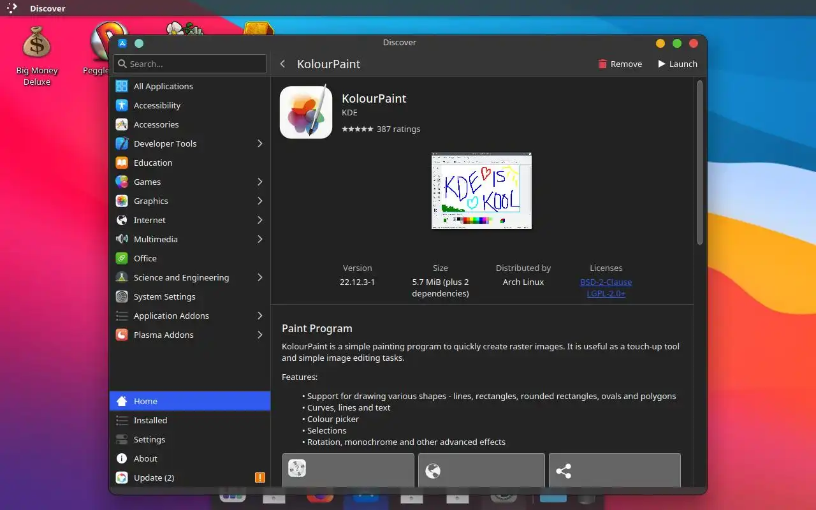This screenshot has width=816, height=510.
Task: Open the BSD-2-Clause license link
Action: click(606, 282)
